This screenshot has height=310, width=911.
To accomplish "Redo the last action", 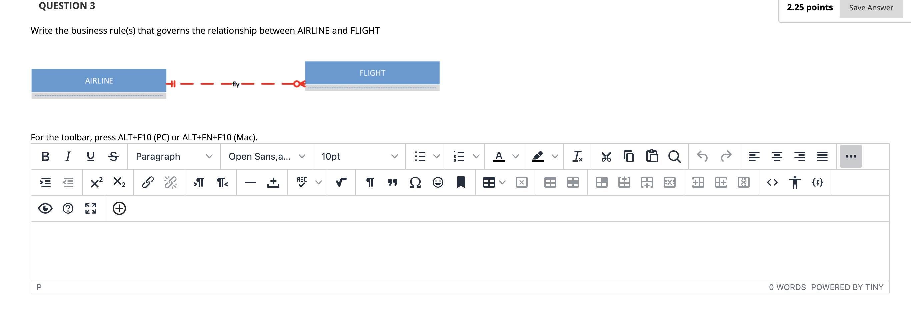I will 726,156.
